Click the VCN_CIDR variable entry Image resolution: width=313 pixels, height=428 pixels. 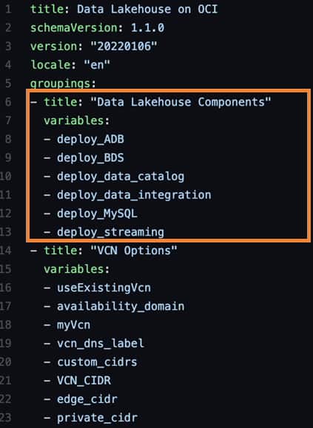tap(84, 381)
